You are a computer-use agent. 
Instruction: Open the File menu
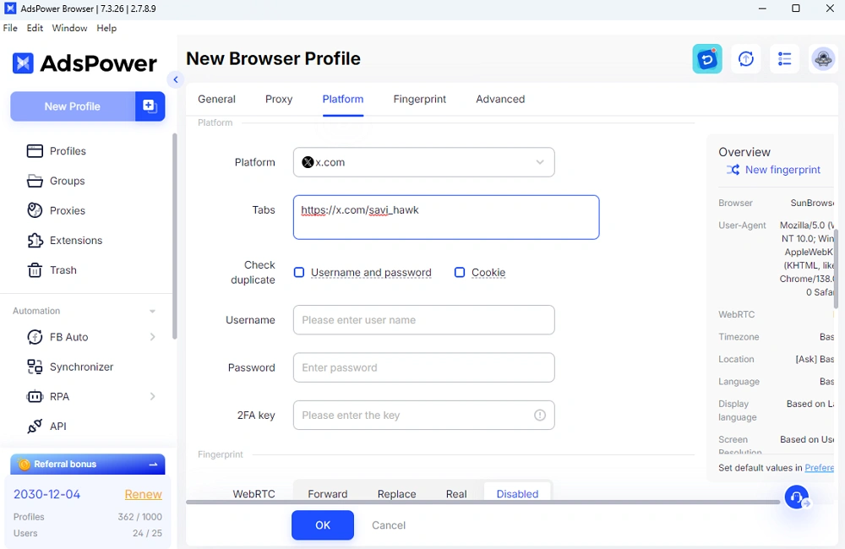coord(10,28)
